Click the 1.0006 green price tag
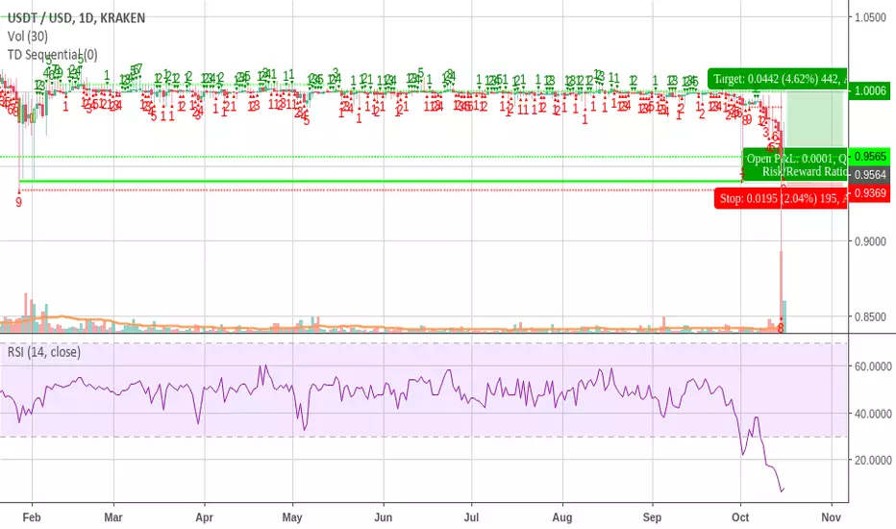 pyautogui.click(x=869, y=90)
